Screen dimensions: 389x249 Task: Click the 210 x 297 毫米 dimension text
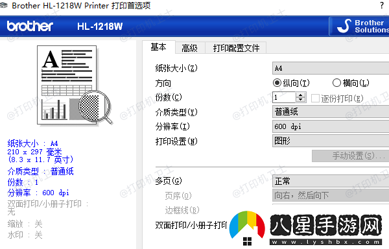click(34, 152)
